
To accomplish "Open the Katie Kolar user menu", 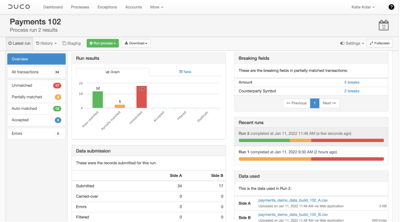I will click(363, 7).
